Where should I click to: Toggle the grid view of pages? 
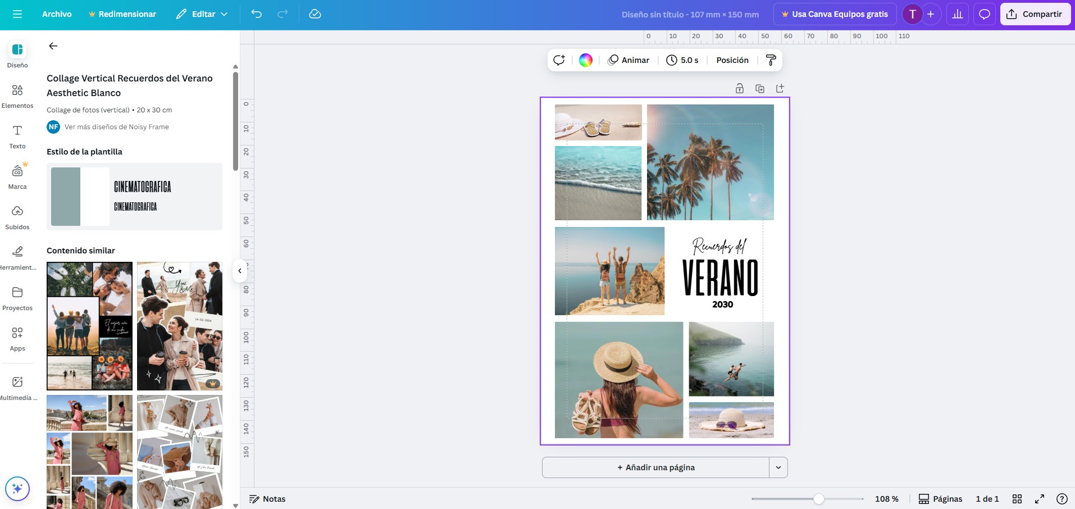click(1017, 499)
